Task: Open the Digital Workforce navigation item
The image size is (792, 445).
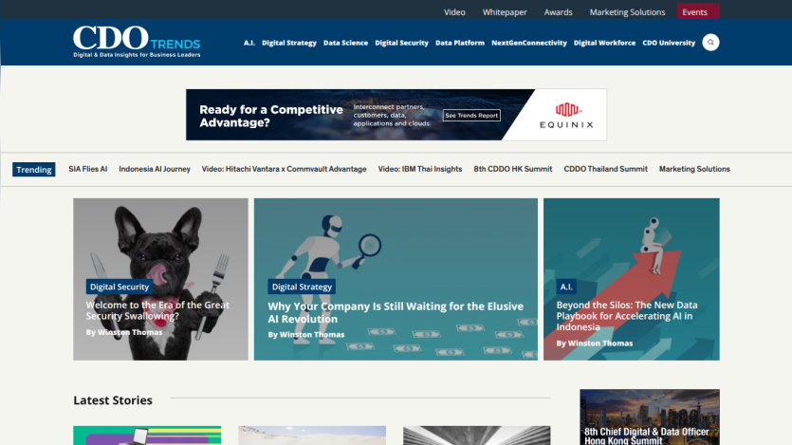Action: pyautogui.click(x=604, y=43)
